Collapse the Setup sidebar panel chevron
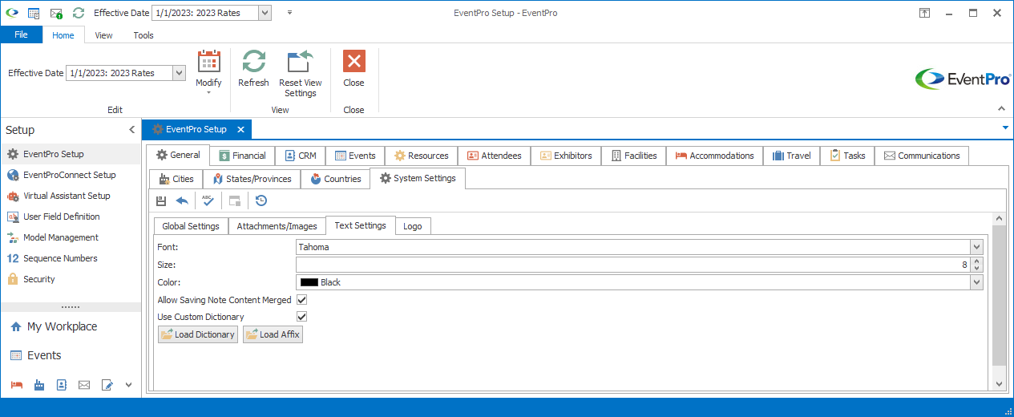Image resolution: width=1014 pixels, height=417 pixels. click(131, 130)
